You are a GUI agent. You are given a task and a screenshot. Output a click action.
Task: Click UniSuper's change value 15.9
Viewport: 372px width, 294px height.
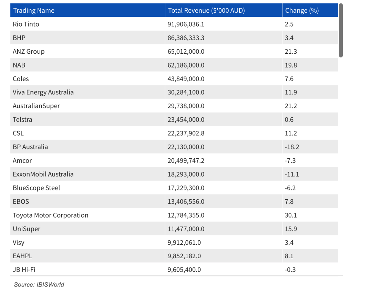point(291,229)
